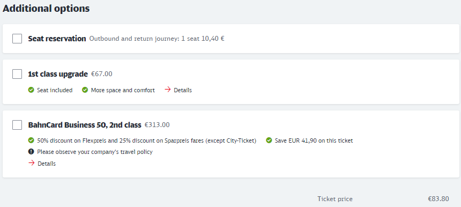Select the BahnCard Business 50 checkbox
Viewport: 461px width, 207px height.
point(17,125)
